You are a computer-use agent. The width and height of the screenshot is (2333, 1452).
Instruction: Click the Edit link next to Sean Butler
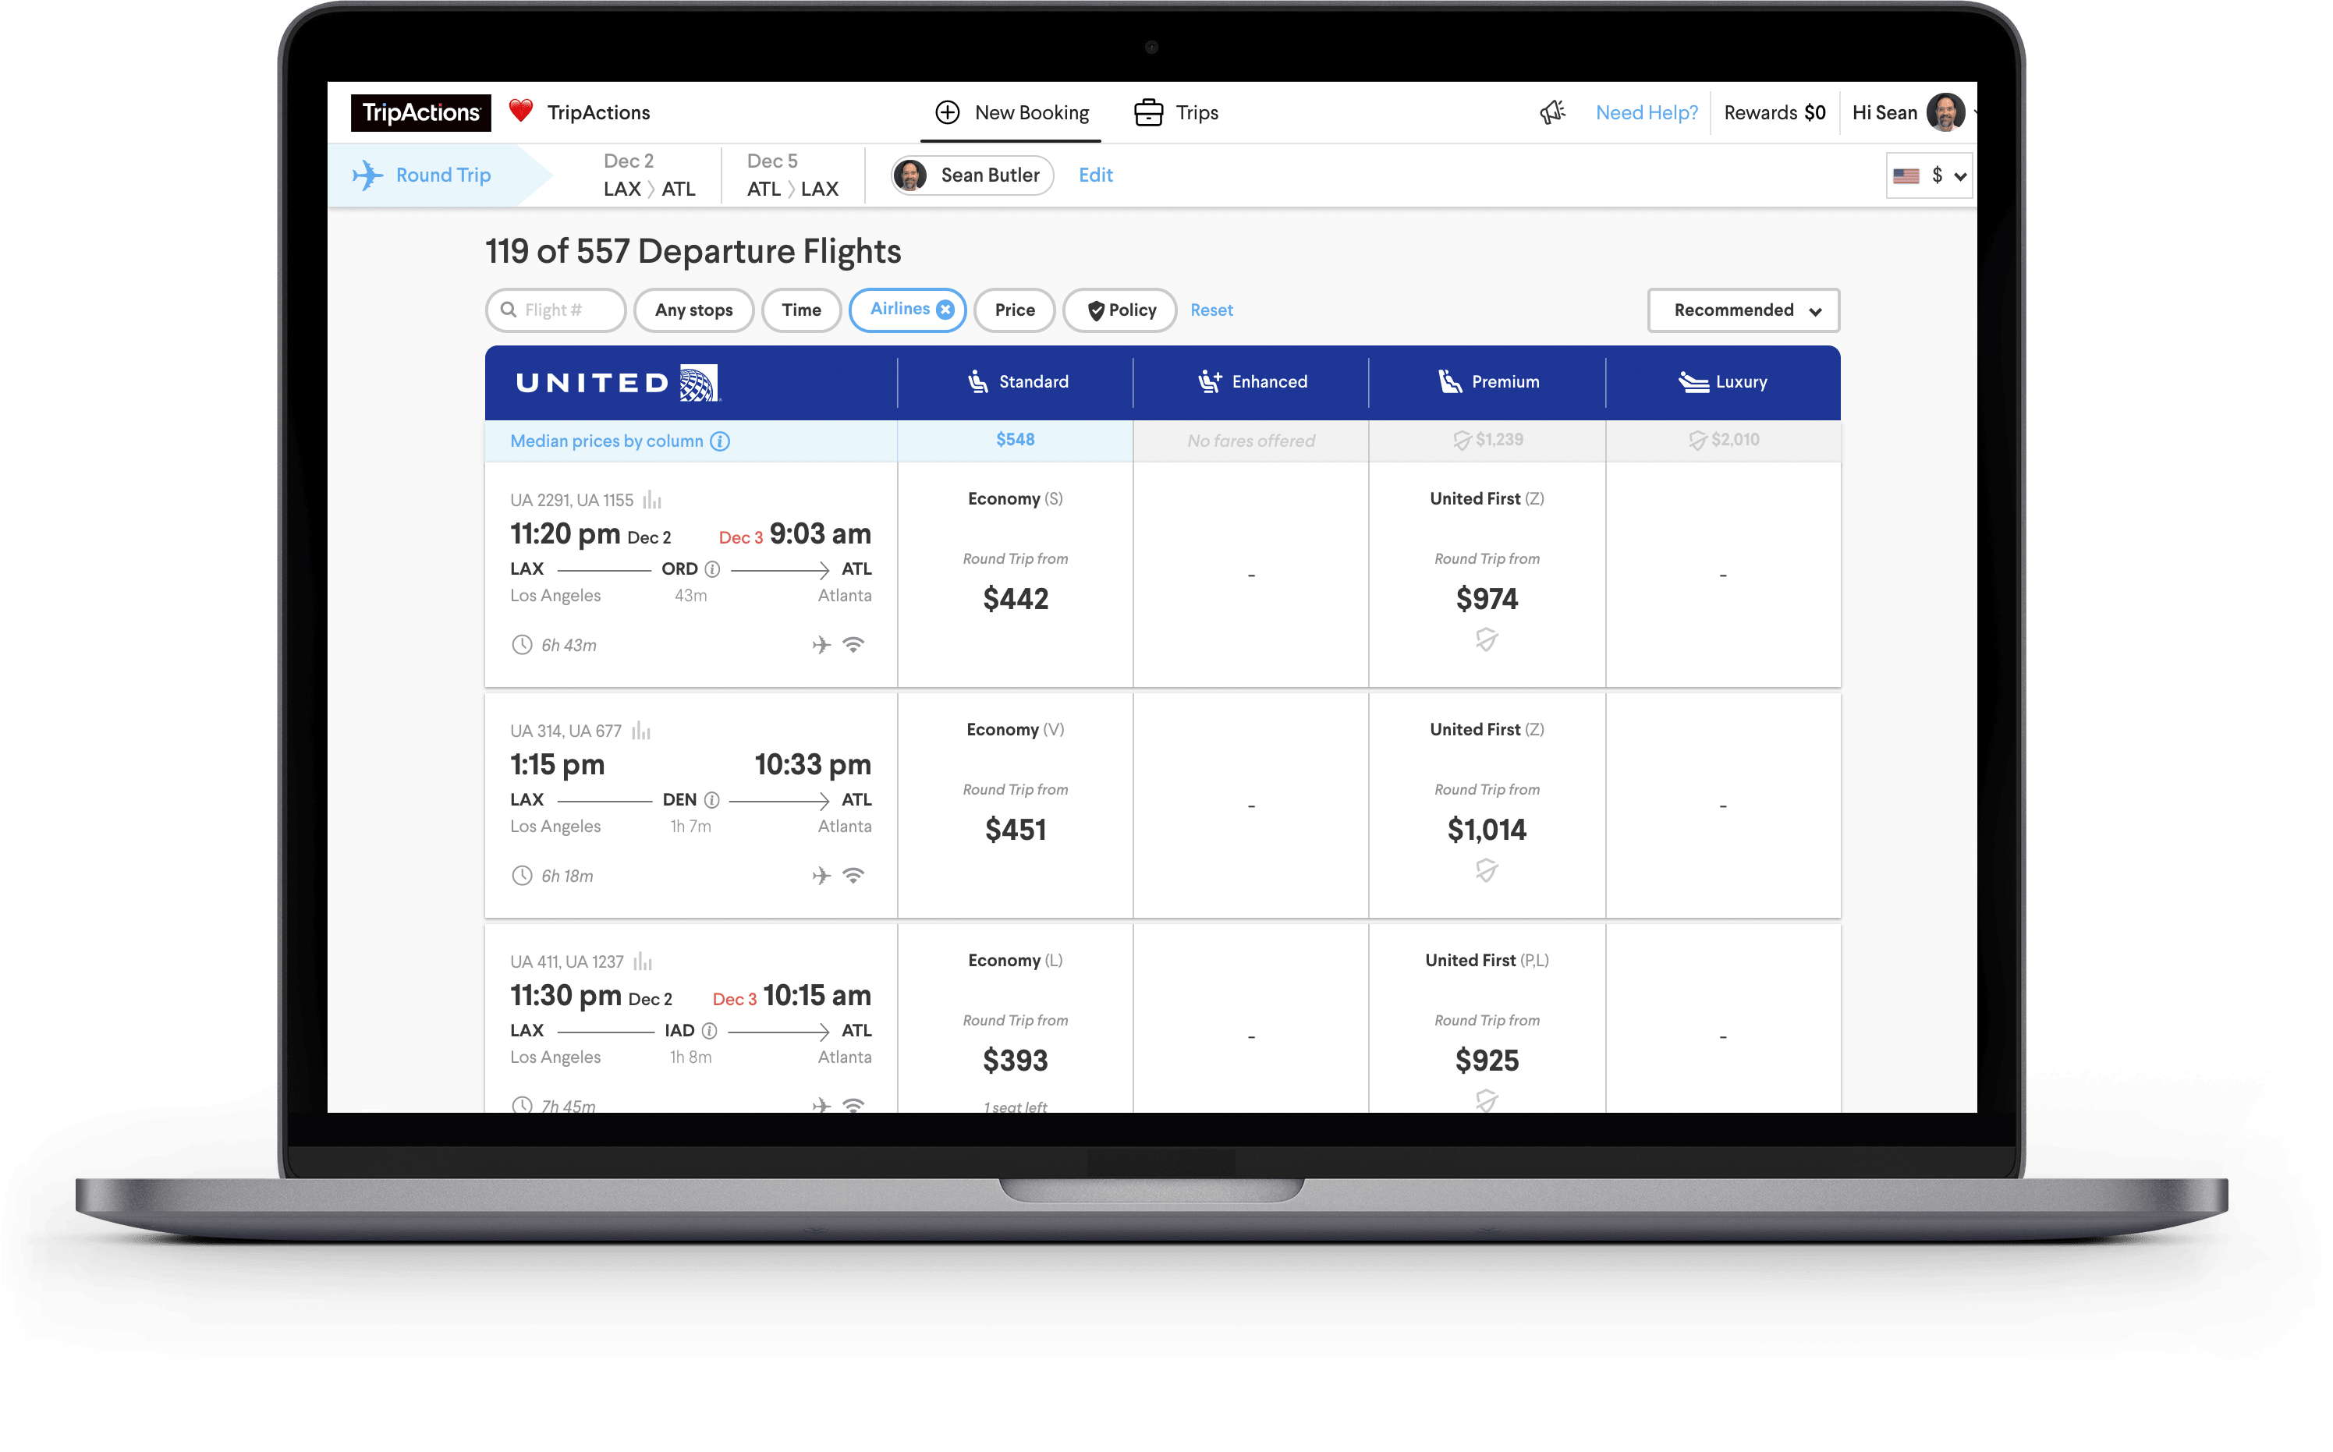click(1097, 175)
